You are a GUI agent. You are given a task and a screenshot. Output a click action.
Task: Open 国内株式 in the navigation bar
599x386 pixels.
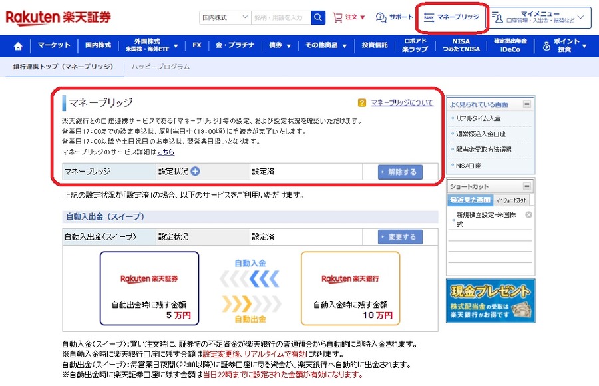tap(99, 45)
